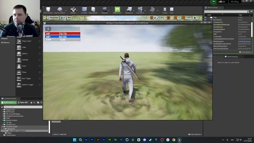Toggle rotation snapping in viewport toolbar
Image resolution: width=254 pixels, height=143 pixels.
coord(176,17)
